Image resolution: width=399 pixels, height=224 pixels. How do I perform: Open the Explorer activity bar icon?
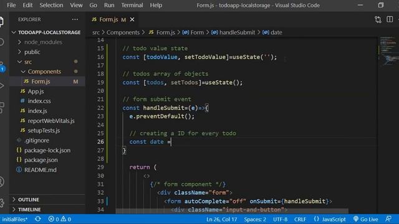click(x=1, y=21)
